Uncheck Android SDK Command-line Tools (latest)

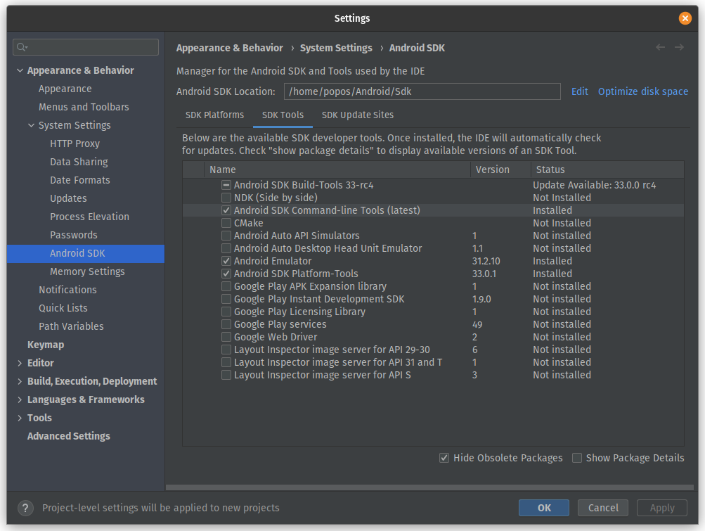(226, 210)
